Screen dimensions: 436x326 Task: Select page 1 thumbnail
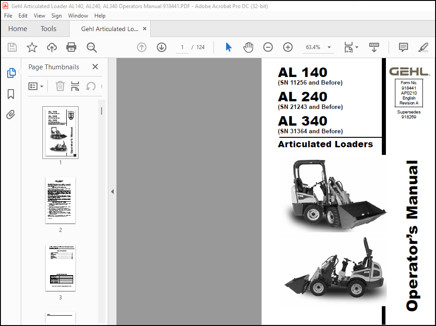[60, 133]
